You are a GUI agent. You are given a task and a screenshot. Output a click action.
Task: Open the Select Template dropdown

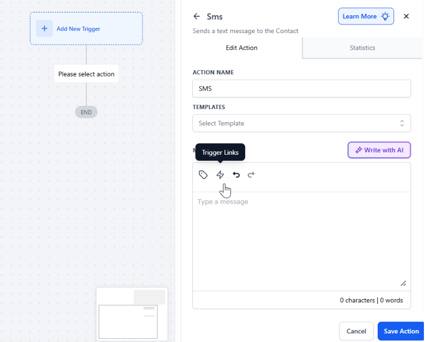click(x=302, y=123)
